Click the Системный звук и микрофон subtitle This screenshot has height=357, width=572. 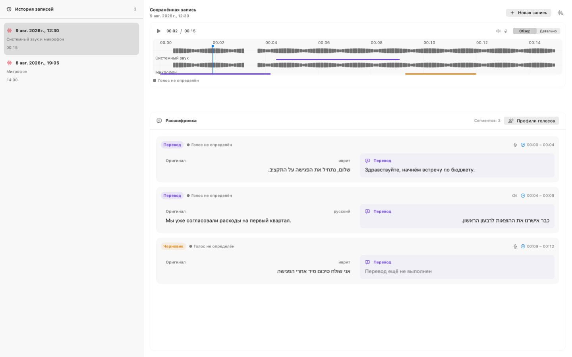pos(35,39)
